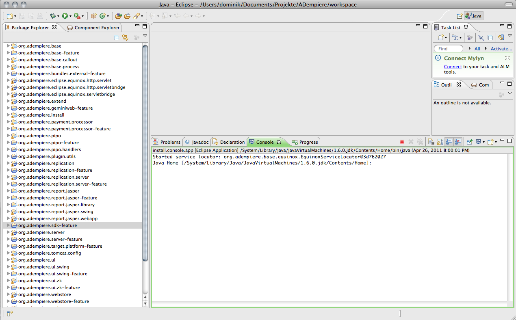Toggle Show Console When Standard Error Changes
The width and height of the screenshot is (516, 320).
[458, 142]
